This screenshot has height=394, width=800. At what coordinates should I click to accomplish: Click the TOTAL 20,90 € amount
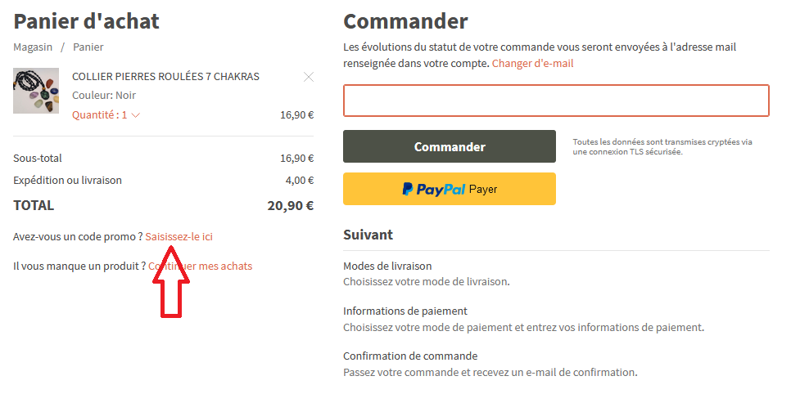click(291, 206)
